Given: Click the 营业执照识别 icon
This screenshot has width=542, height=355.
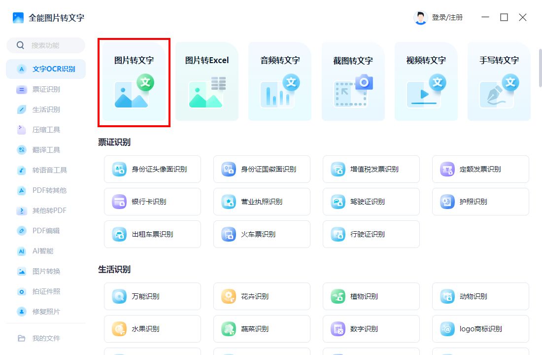Looking at the screenshot, I should pyautogui.click(x=229, y=202).
